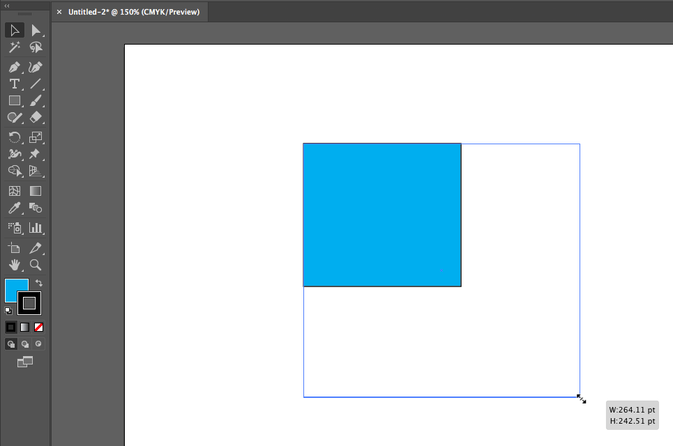The image size is (673, 446).
Task: Open the Change Screen Mode options
Action: point(25,361)
